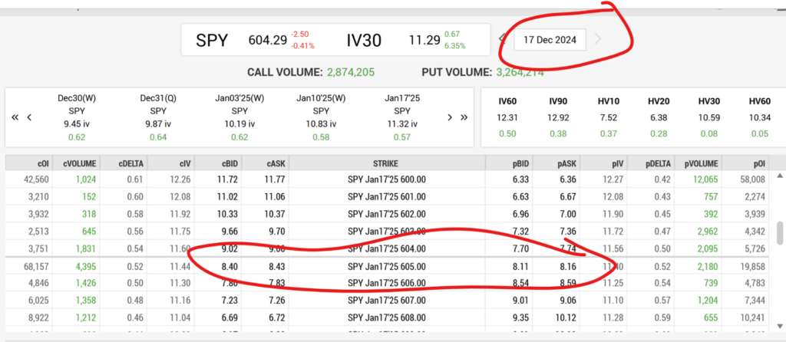This screenshot has height=342, width=786.
Task: Advance to the next date after 17 Dec 2024
Action: click(x=597, y=39)
